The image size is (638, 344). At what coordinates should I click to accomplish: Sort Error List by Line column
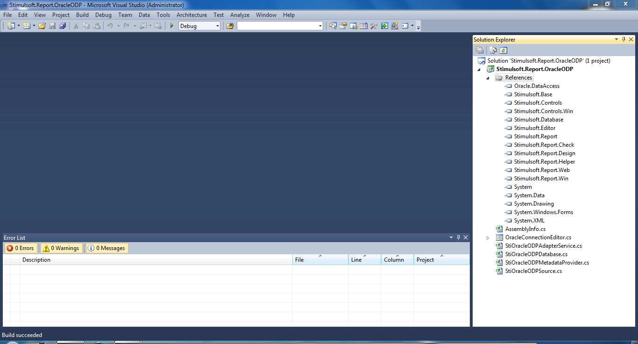click(x=365, y=260)
